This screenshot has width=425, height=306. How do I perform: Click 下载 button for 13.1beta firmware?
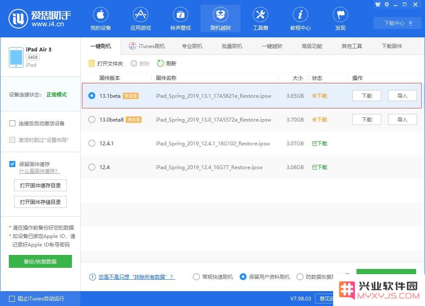(x=367, y=96)
